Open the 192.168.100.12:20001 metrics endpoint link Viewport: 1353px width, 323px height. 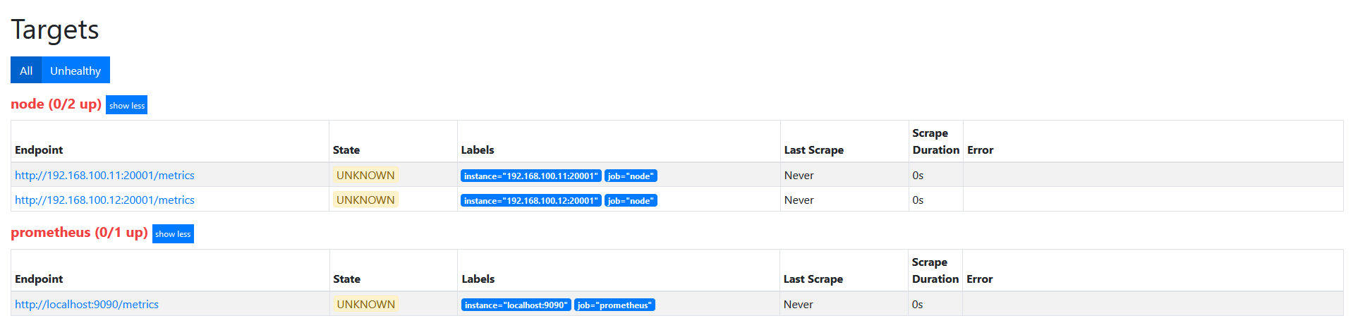104,200
